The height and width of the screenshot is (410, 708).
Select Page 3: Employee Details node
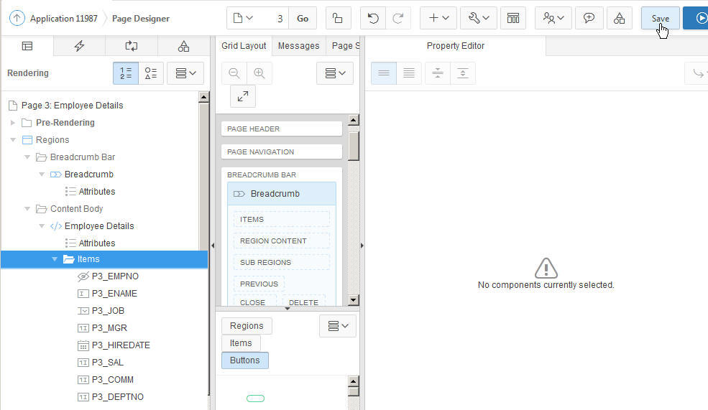(x=73, y=105)
